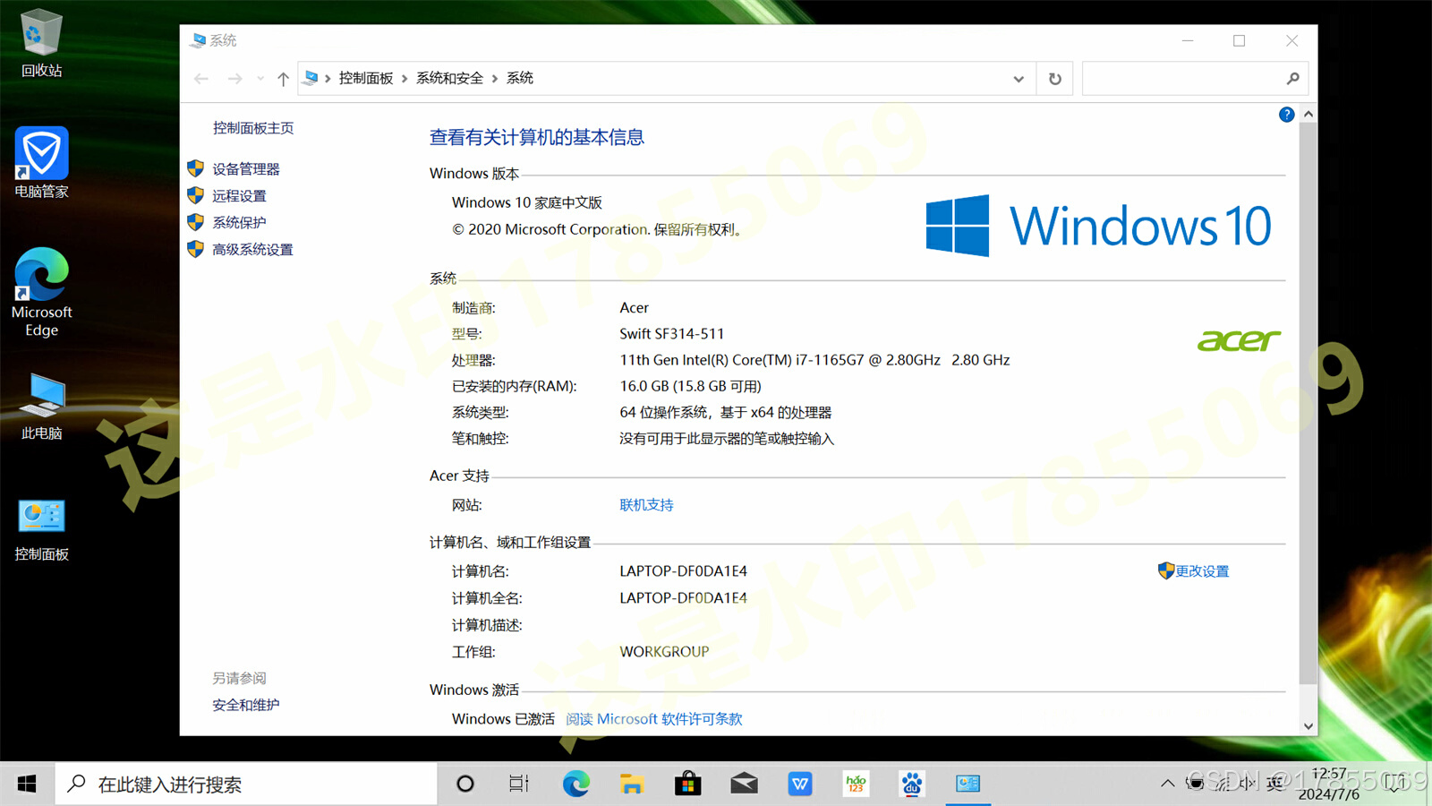1432x806 pixels.
Task: Open 阅读 Microsoft 软件许可条款 link
Action: point(653,719)
